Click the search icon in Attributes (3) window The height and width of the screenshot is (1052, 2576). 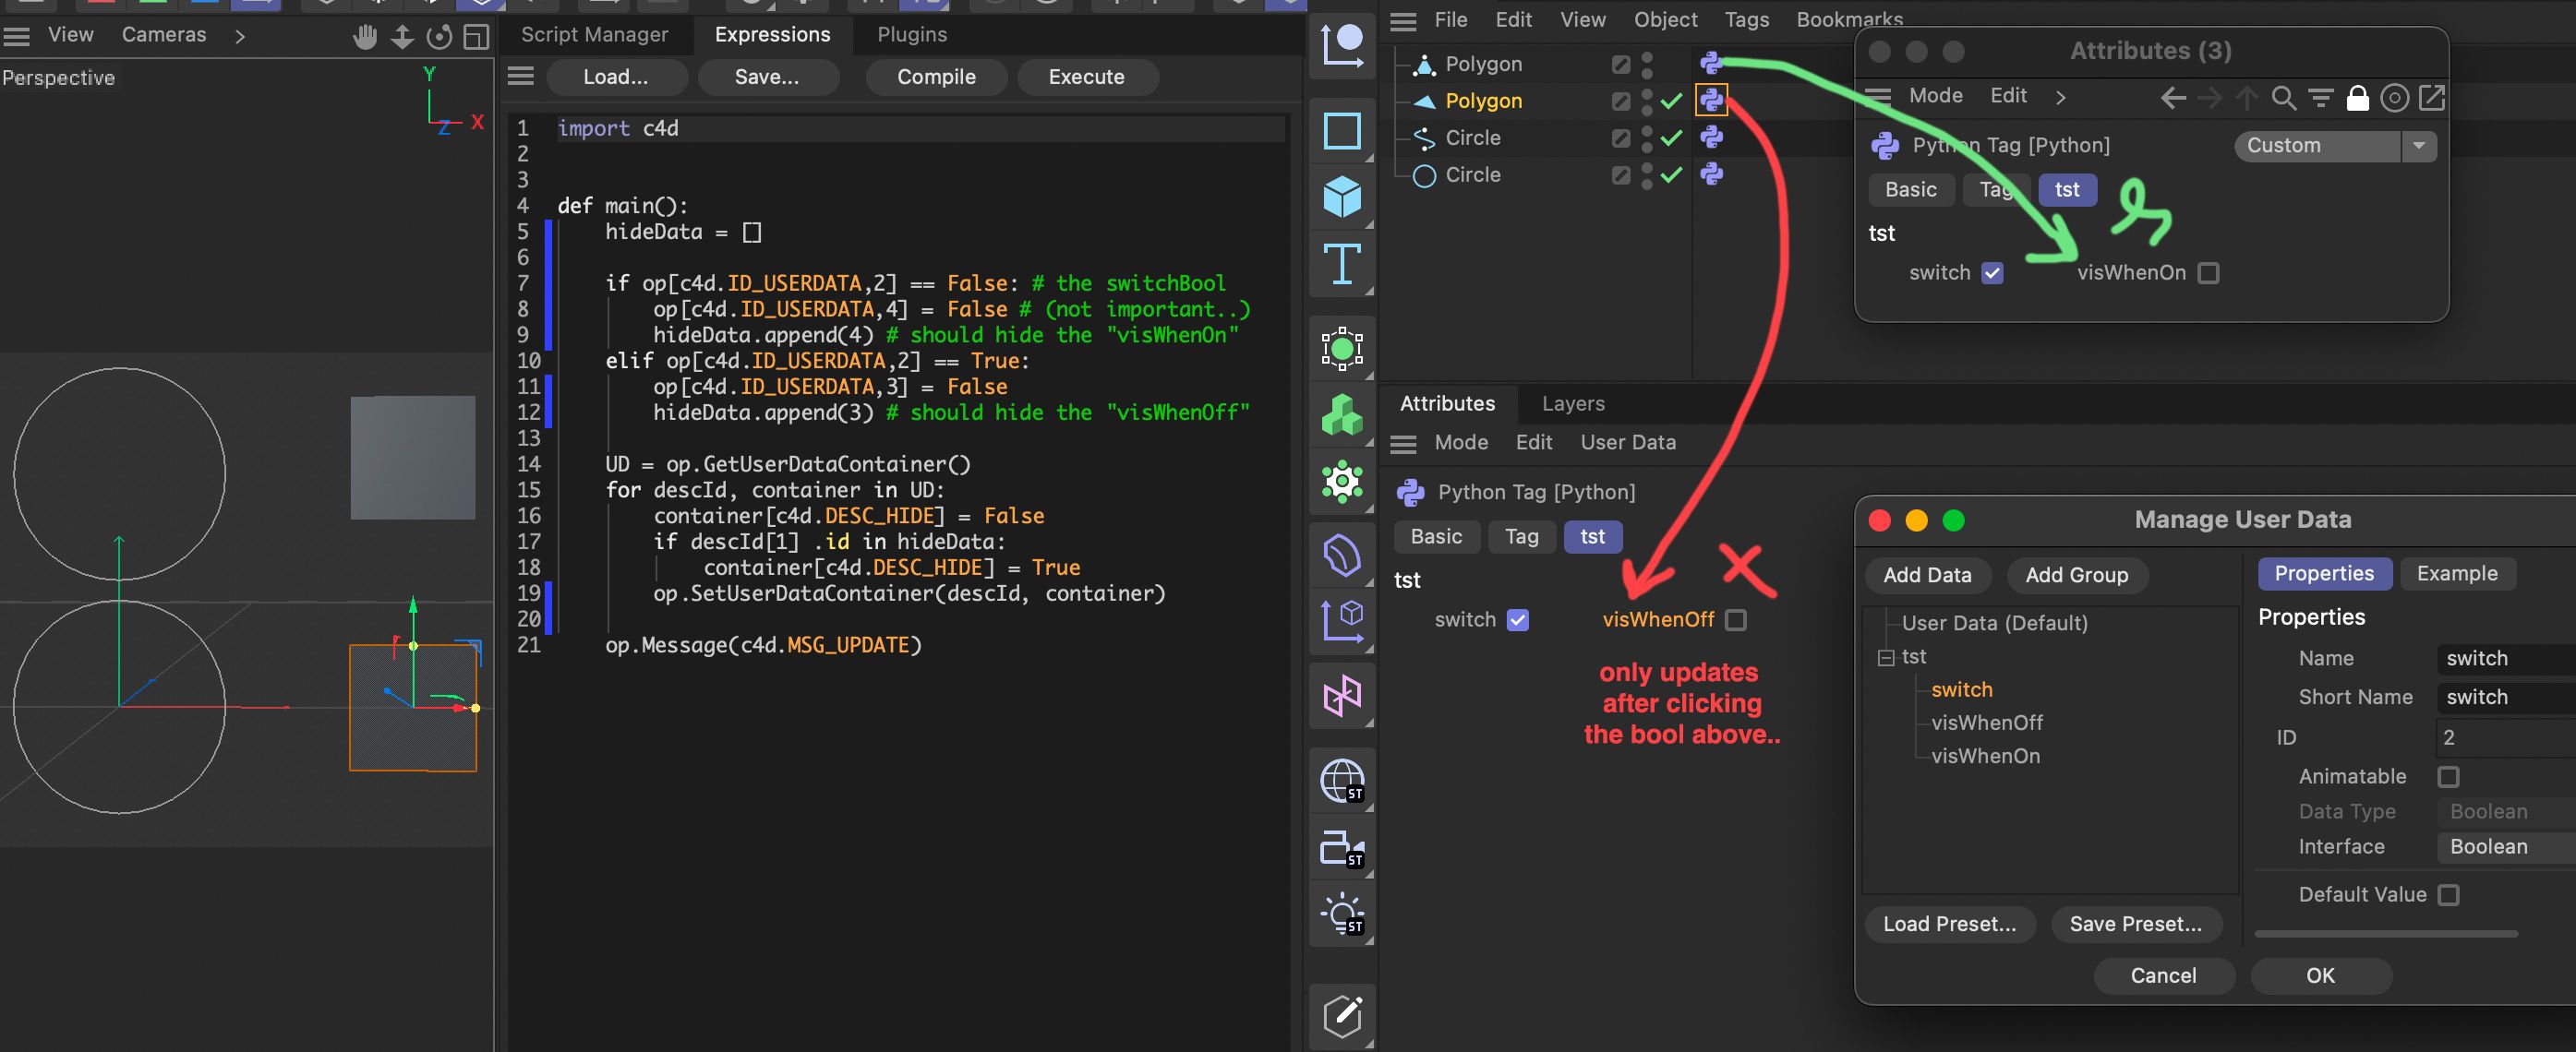click(2283, 98)
